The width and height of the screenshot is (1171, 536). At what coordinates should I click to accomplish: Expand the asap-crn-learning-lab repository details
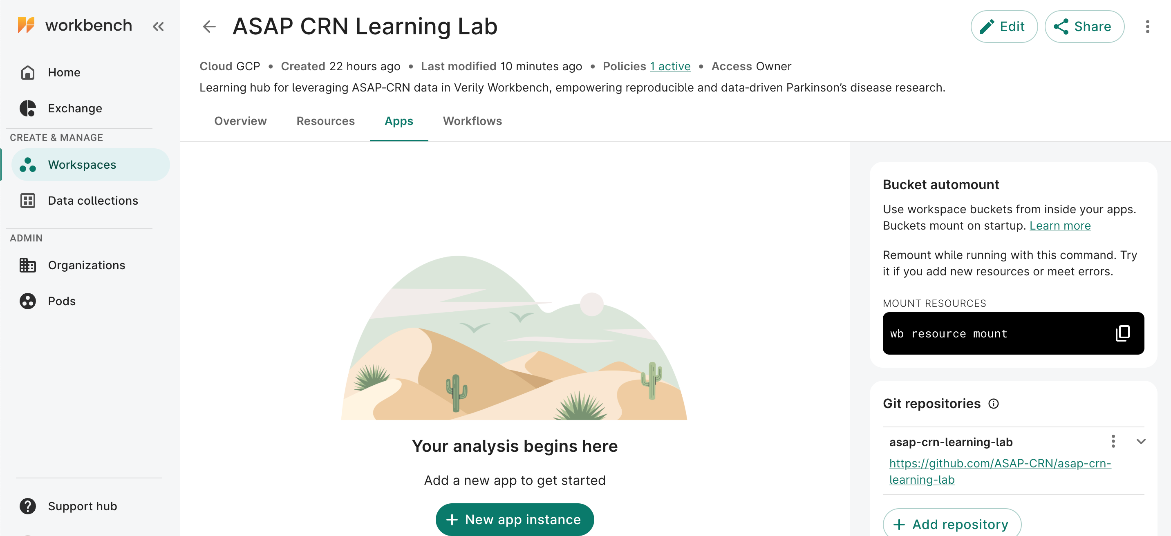[x=1140, y=441]
